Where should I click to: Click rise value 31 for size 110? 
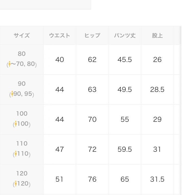tap(157, 149)
